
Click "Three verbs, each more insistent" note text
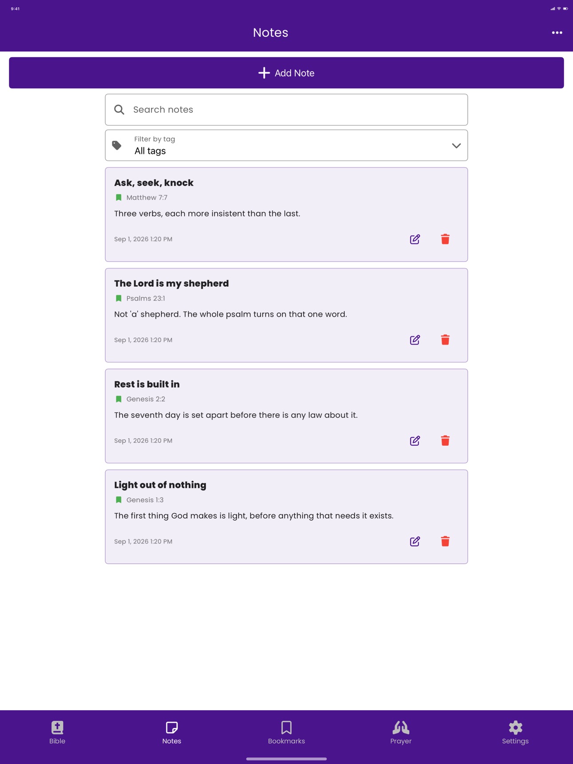point(207,214)
